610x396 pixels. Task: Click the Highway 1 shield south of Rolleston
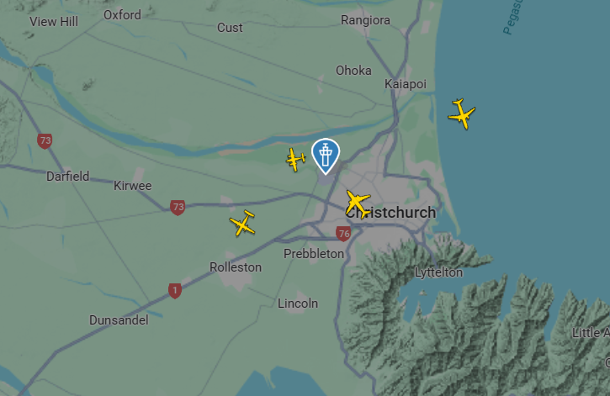(175, 291)
